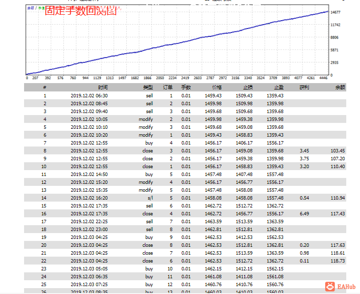Select the time 2019.12.02 23:00
The image size is (360, 294).
point(89,230)
